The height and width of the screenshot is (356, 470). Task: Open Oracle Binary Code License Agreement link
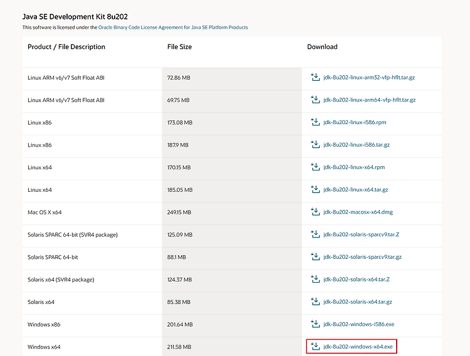173,28
